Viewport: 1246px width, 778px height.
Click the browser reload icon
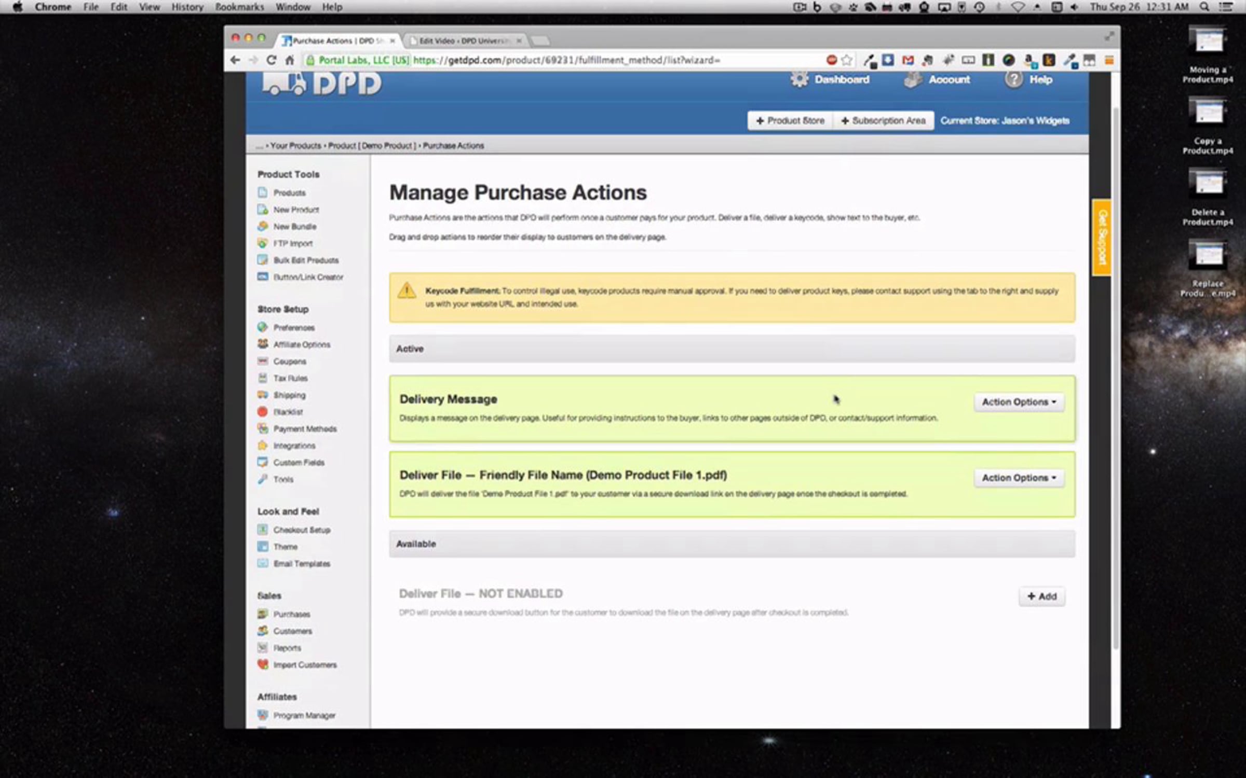(x=271, y=60)
